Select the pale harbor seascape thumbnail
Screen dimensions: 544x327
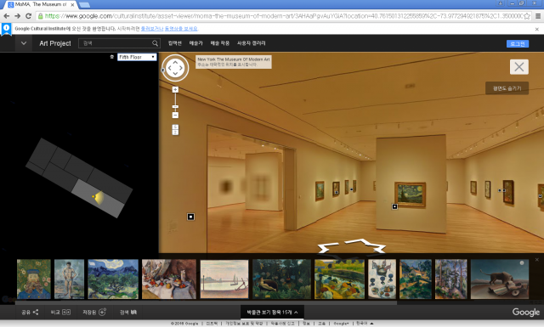point(224,279)
